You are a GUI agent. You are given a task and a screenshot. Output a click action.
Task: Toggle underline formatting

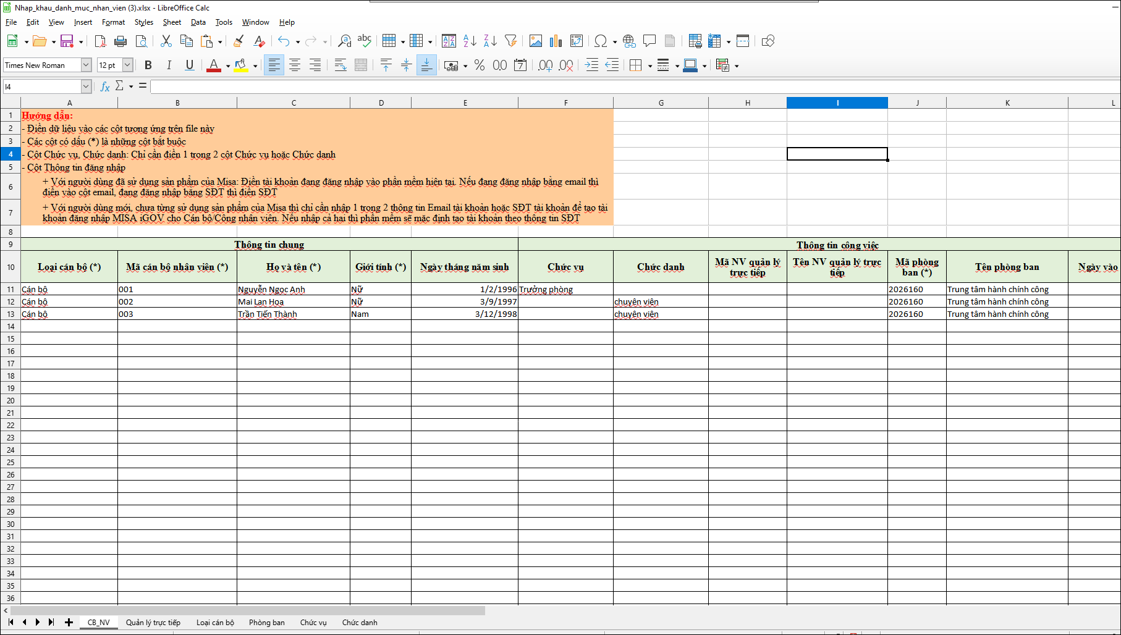point(190,65)
